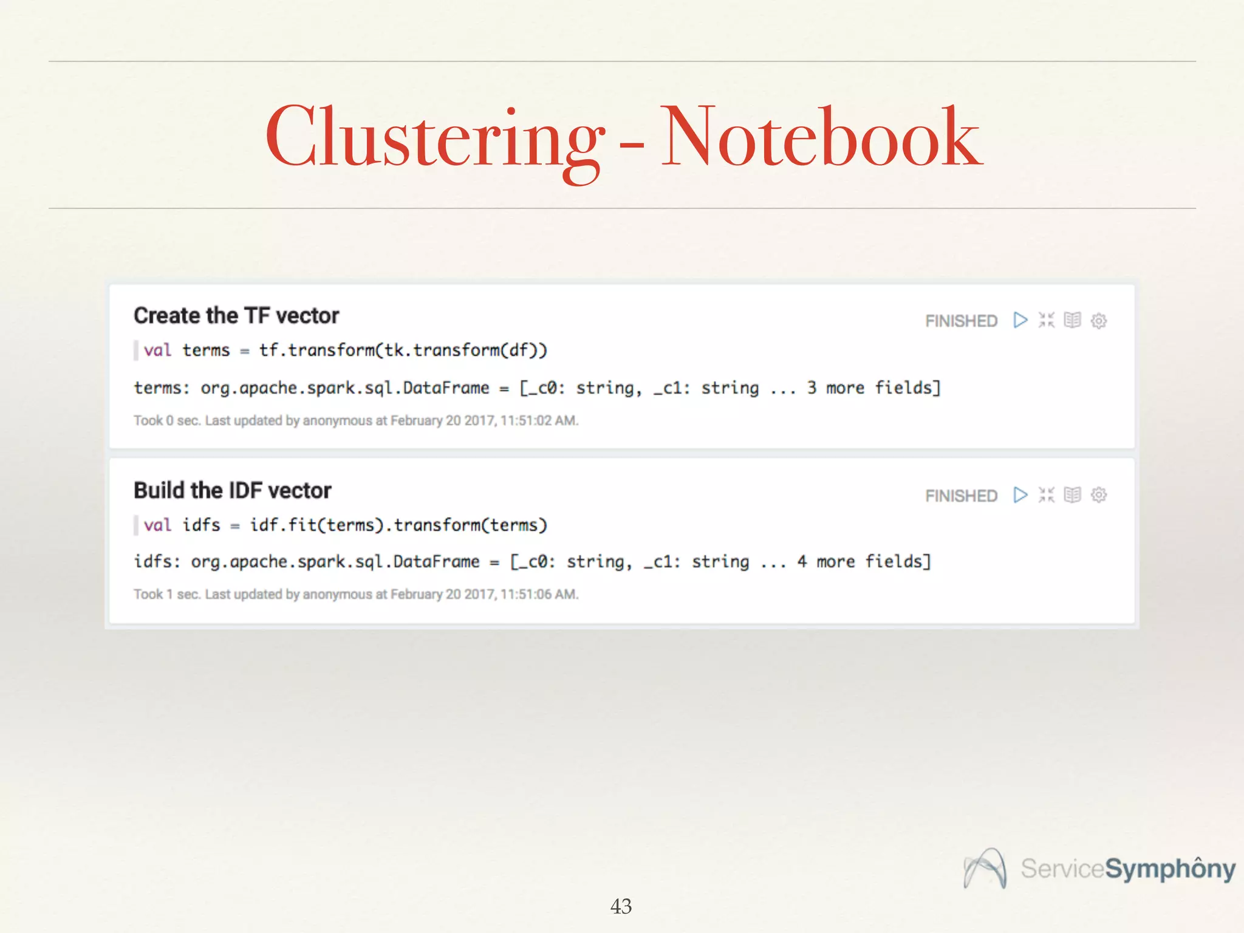Hide editor of the IDF vector paragraph
Viewport: 1244px width, 933px height.
(x=1046, y=495)
